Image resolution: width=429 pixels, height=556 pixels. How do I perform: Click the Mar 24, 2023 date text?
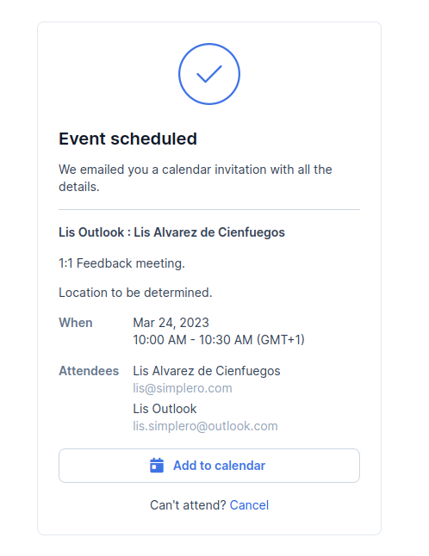pyautogui.click(x=171, y=323)
